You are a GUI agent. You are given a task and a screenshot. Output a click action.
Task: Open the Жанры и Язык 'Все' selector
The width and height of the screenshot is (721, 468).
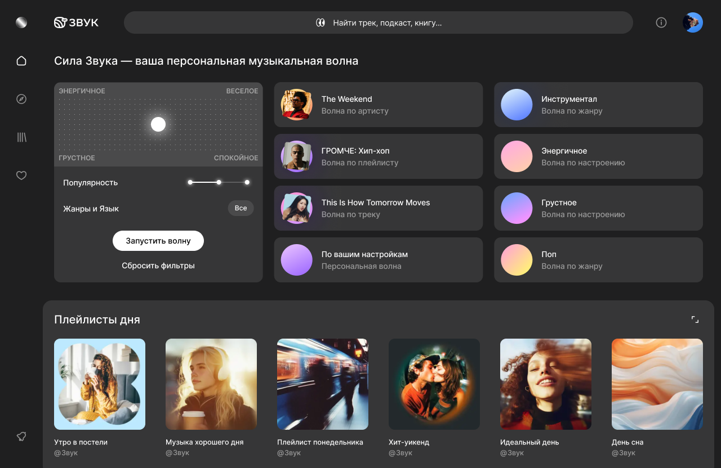pyautogui.click(x=241, y=208)
